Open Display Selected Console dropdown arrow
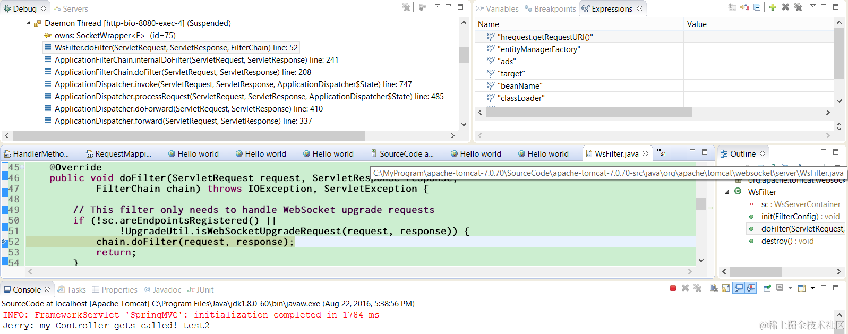 point(790,288)
